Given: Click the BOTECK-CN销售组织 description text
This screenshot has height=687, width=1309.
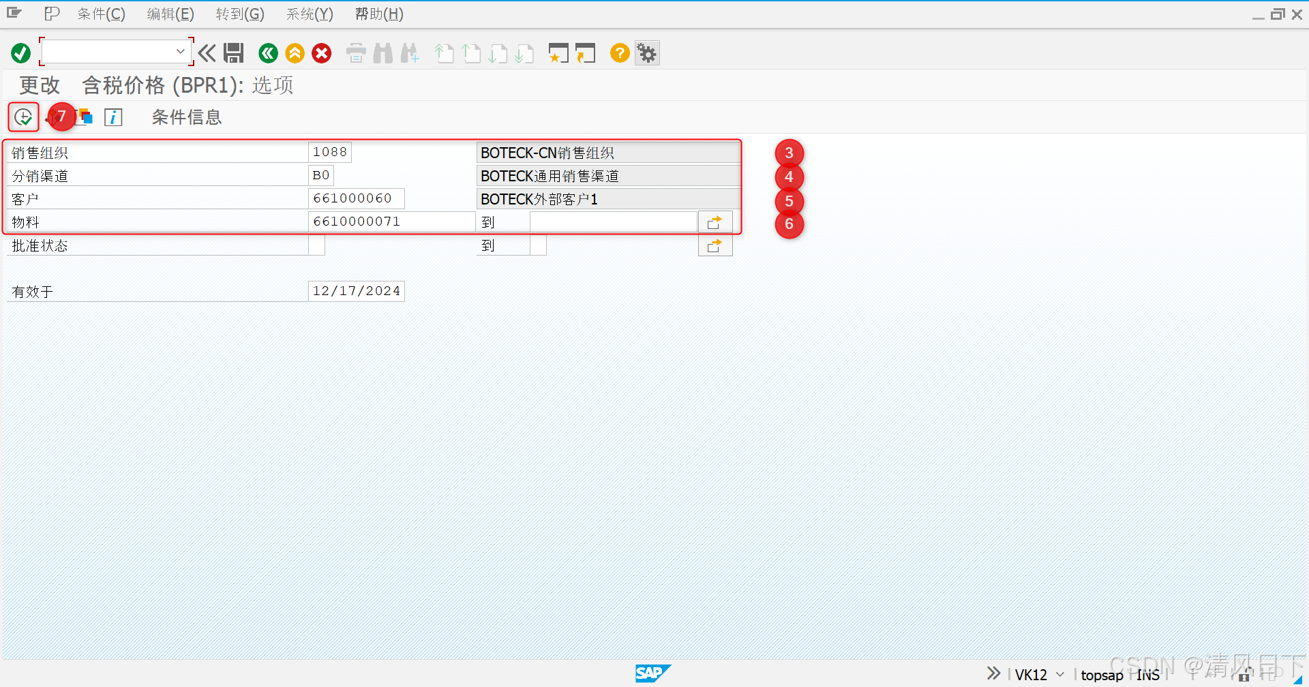Looking at the screenshot, I should pyautogui.click(x=547, y=153).
